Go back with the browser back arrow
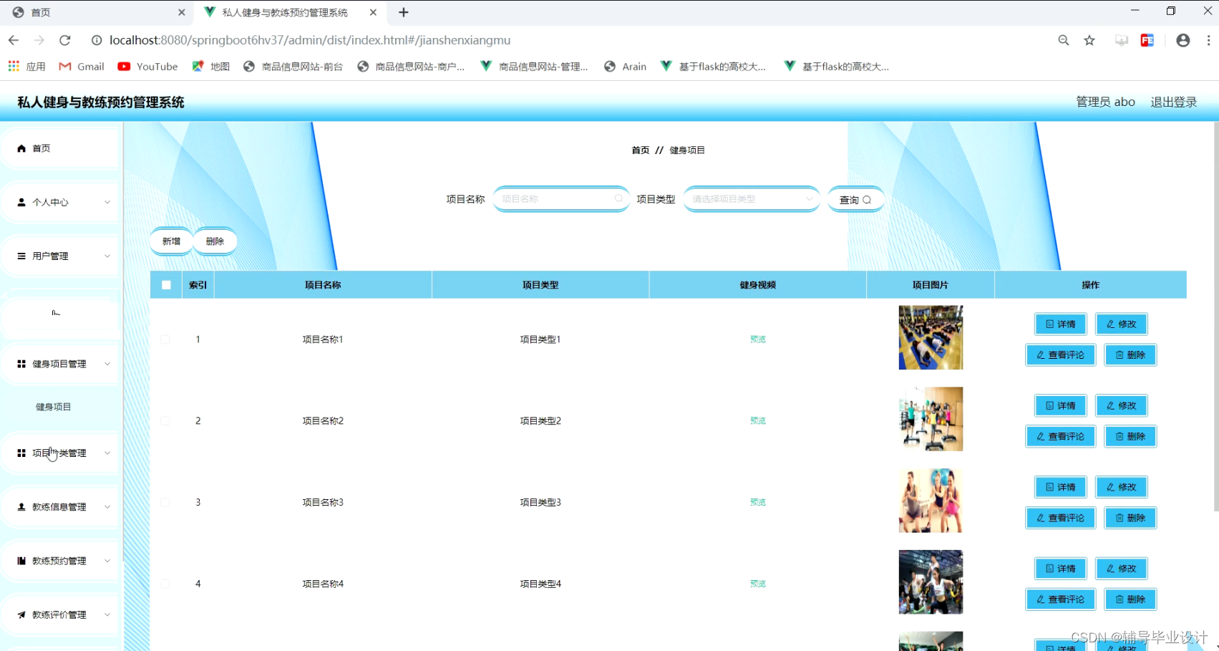The height and width of the screenshot is (651, 1219). 14,40
